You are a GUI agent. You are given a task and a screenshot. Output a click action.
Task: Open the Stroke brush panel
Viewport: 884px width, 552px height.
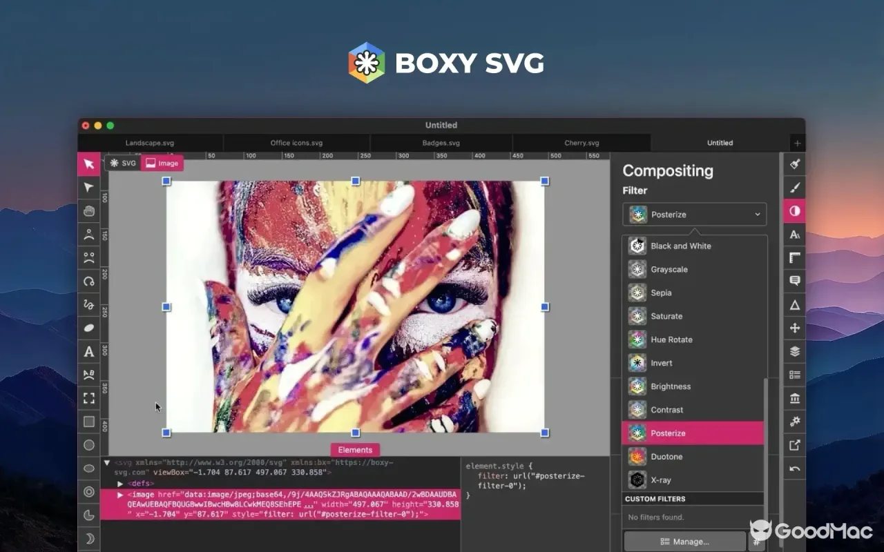point(794,188)
